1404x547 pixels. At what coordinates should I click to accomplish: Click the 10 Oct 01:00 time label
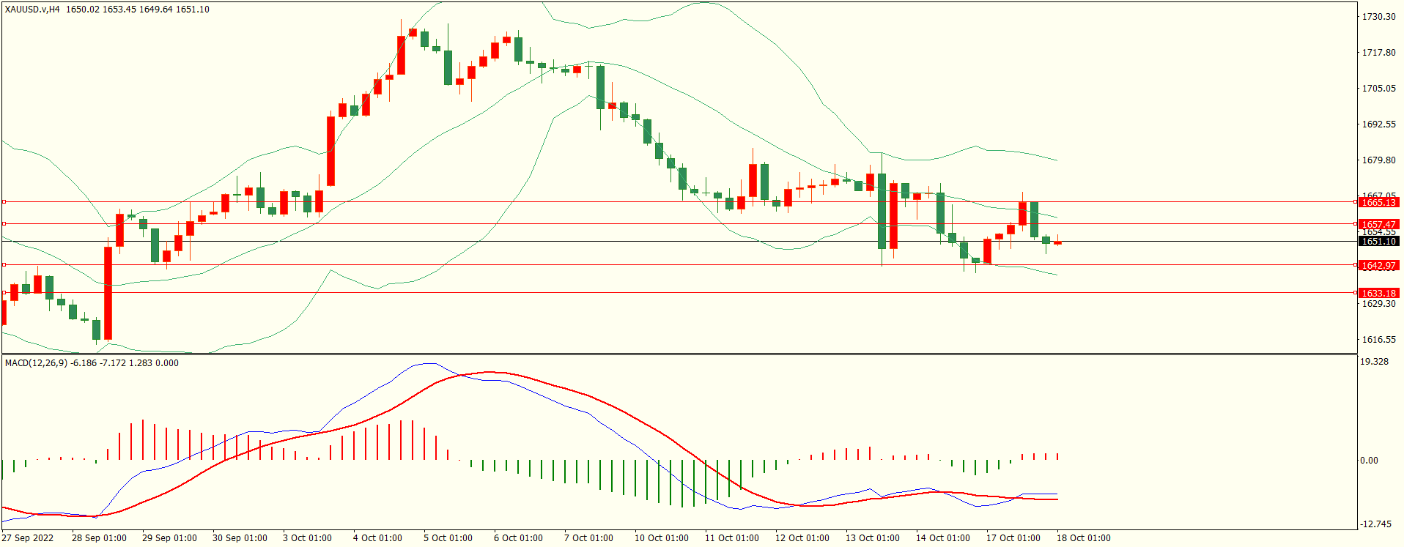[x=662, y=537]
